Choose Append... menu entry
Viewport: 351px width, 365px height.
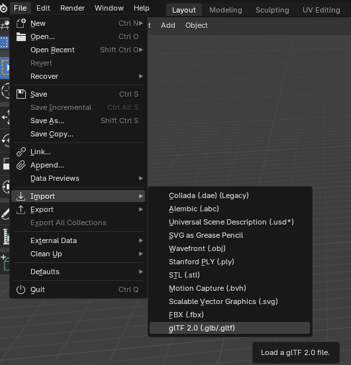pyautogui.click(x=78, y=165)
